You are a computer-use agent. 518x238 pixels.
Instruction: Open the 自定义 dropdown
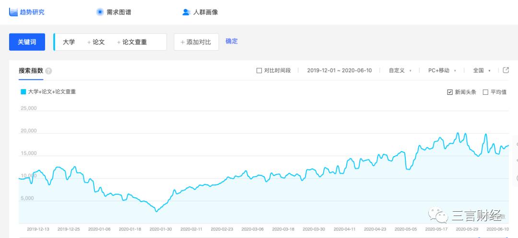(x=400, y=70)
